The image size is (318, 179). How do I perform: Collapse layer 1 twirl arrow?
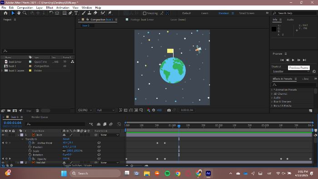(18, 135)
